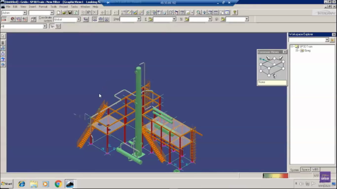This screenshot has height=189, width=337.
Task: Click the green-to-red status color bar
Action: coord(275,176)
